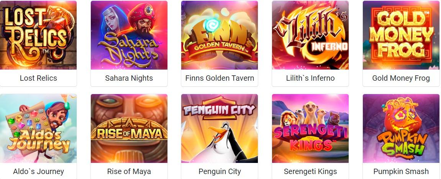Viewport: 441px width, 179px height.
Task: Launch Lilith's Inferno from its thumbnail
Action: coord(310,35)
